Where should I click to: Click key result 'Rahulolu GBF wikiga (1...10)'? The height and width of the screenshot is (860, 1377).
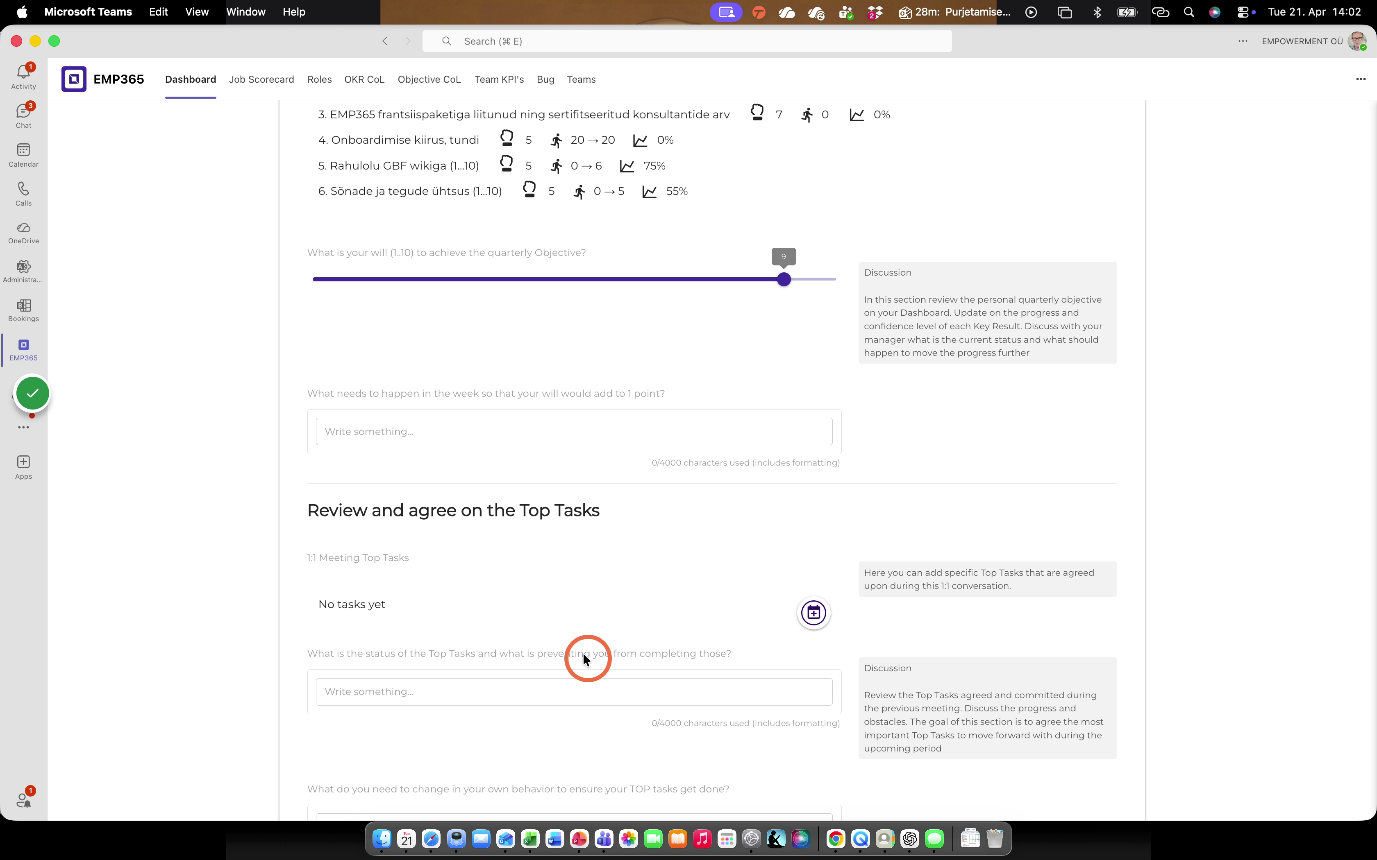398,165
